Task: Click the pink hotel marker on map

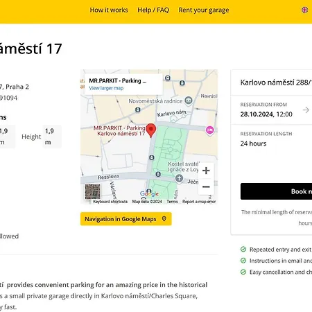Action: coord(209,130)
